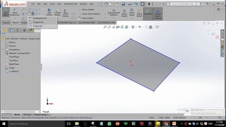Expand the Display/Delete Relations dropdown
Screen dimensions: 226x127
tap(114, 19)
